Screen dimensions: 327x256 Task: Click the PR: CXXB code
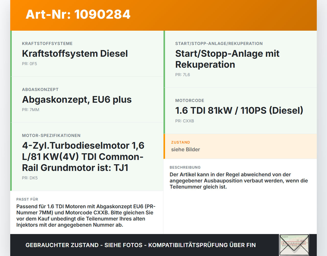click(184, 121)
